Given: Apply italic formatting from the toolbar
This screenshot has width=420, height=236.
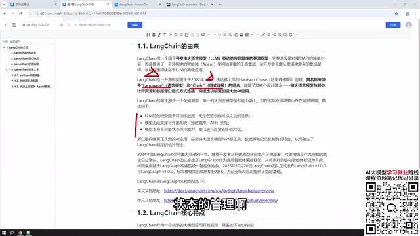Looking at the screenshot, I should pyautogui.click(x=159, y=35).
